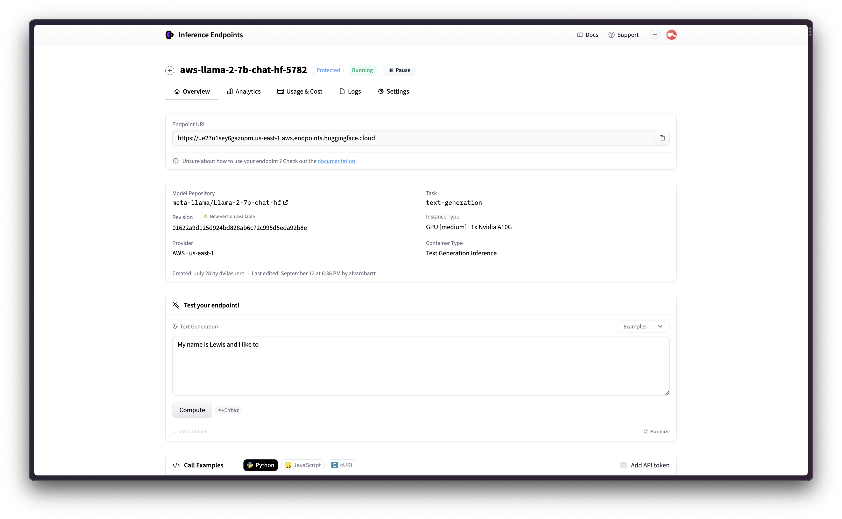This screenshot has width=842, height=519.
Task: Switch to the Usage & Cost tab
Action: point(300,91)
